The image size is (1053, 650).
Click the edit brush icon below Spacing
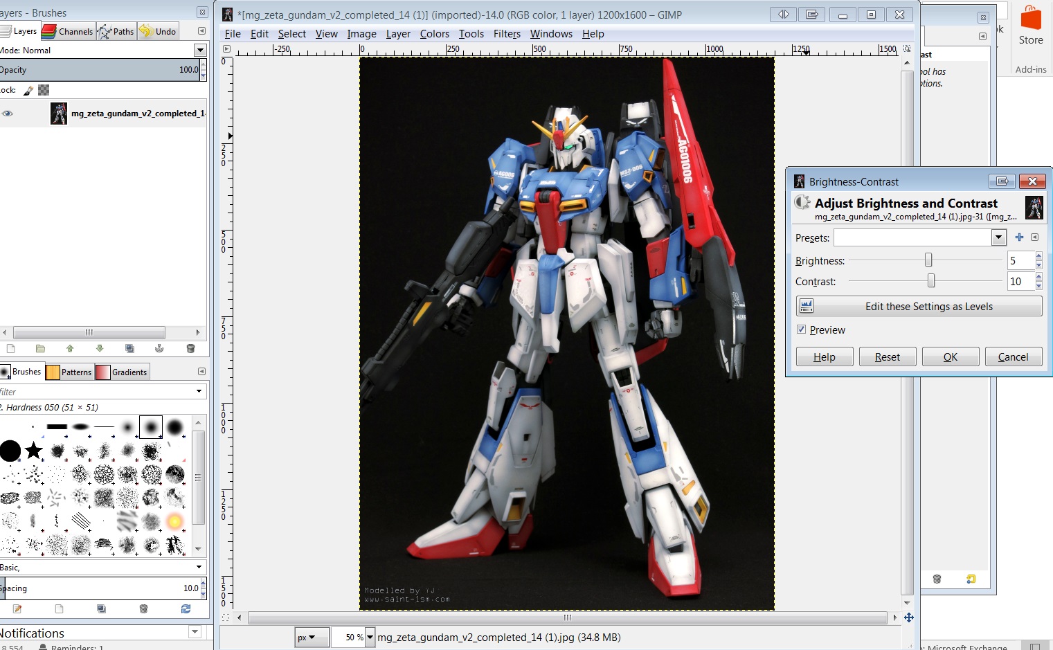pos(17,609)
